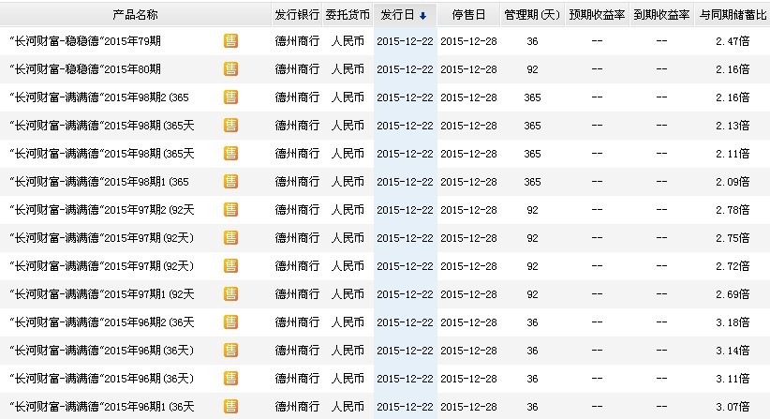770x419 pixels.
Task: Click the 售 icon for 满满德 96期2 row
Action: pyautogui.click(x=230, y=322)
